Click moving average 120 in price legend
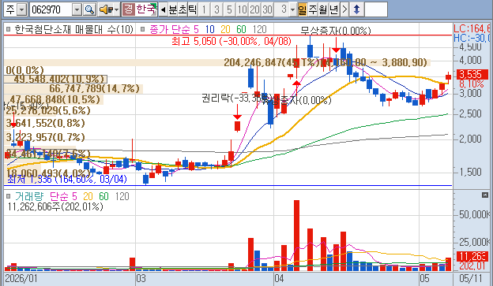The height and width of the screenshot is (286, 493). coord(260,29)
